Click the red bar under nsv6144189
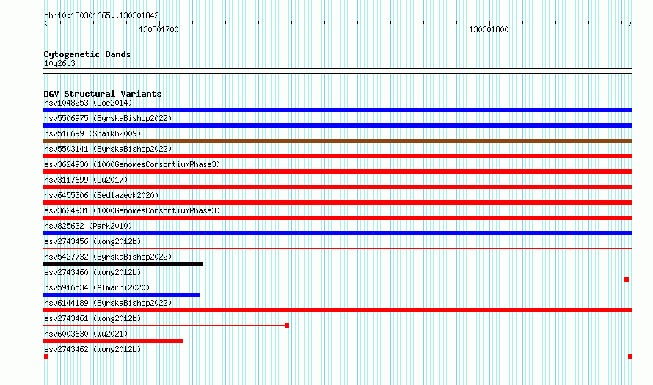653x385 pixels. pos(338,310)
